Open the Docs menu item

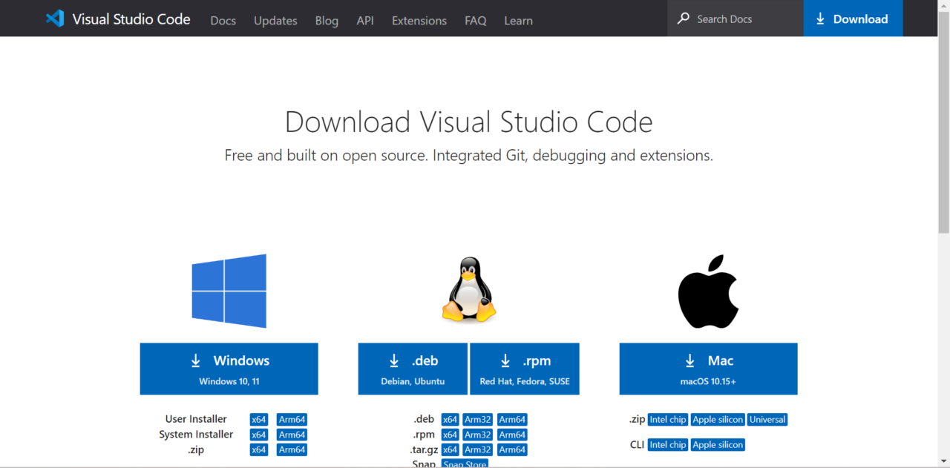click(223, 20)
